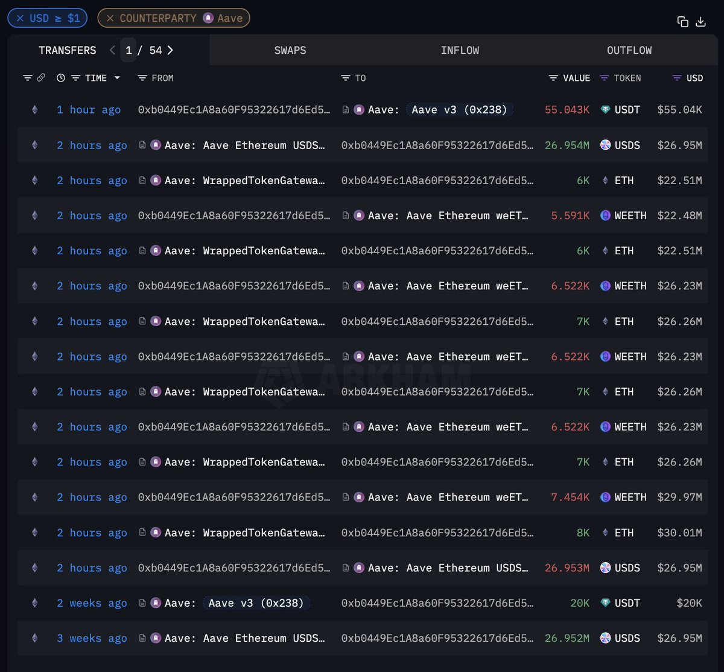Click USDS token icon in 26.952M row

click(605, 638)
